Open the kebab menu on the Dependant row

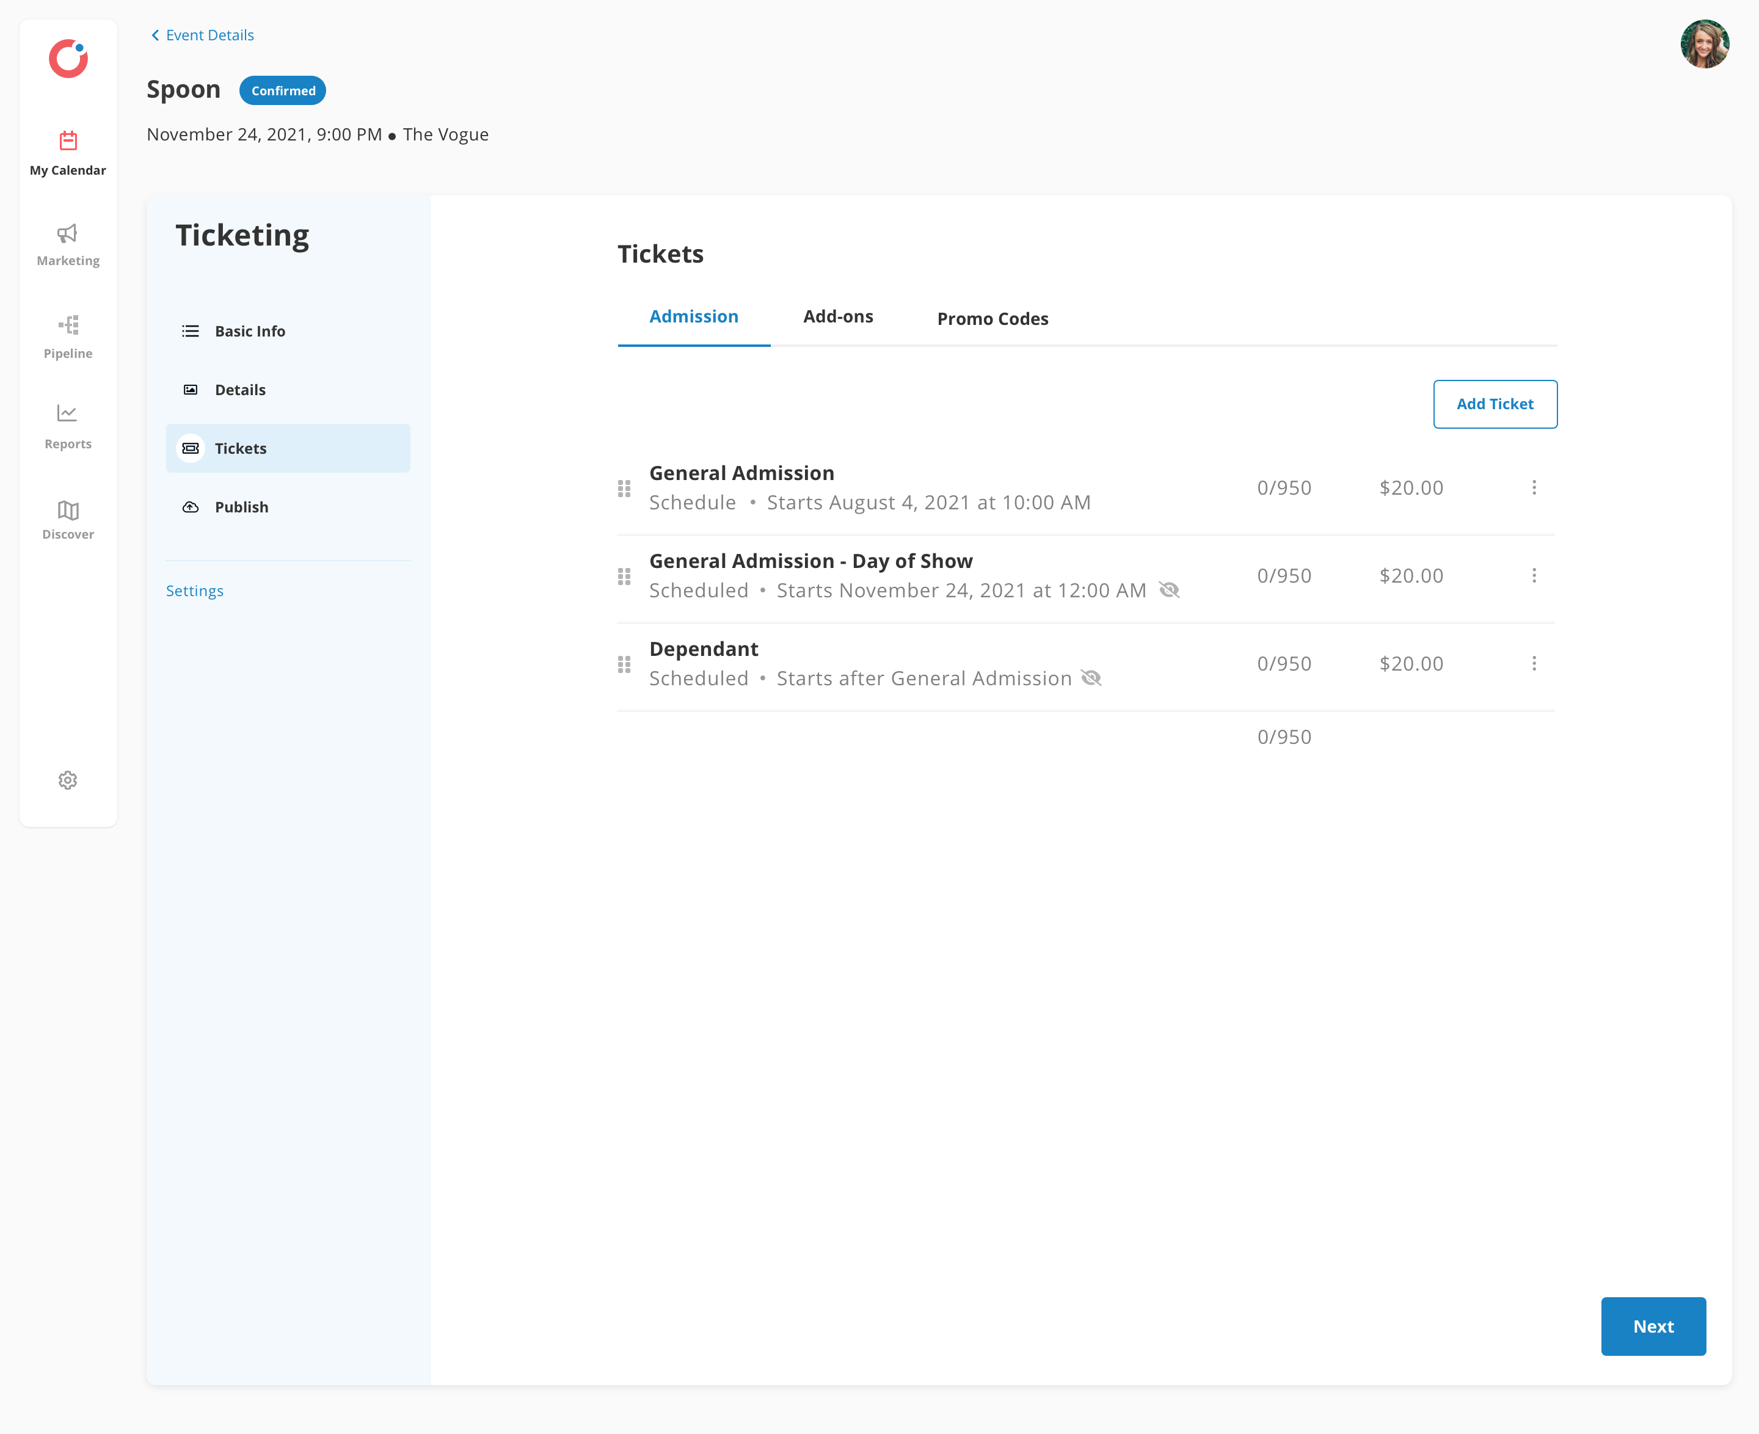click(1535, 663)
